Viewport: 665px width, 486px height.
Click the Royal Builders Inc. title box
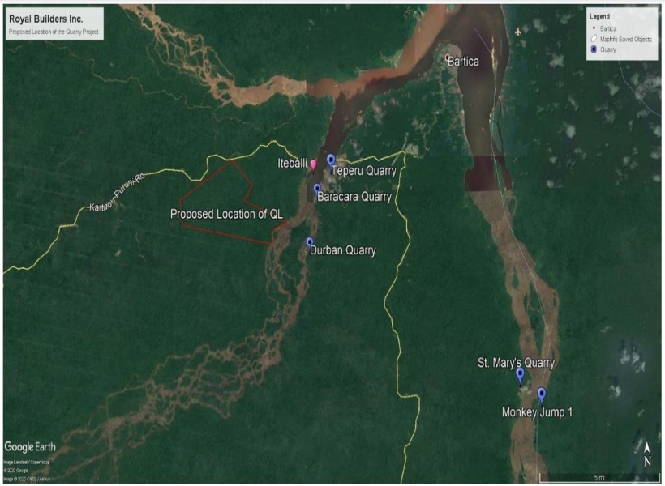click(x=54, y=23)
